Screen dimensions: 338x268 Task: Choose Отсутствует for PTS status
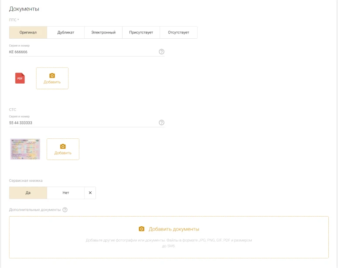coord(178,33)
